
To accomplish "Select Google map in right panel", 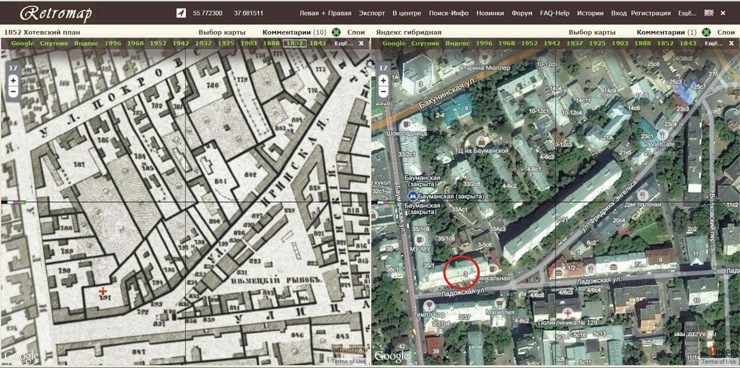I will [394, 43].
